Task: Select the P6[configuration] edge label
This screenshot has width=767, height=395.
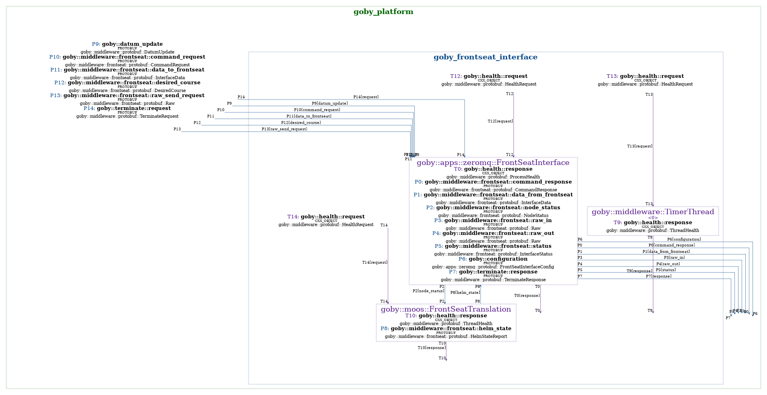Action: click(684, 240)
